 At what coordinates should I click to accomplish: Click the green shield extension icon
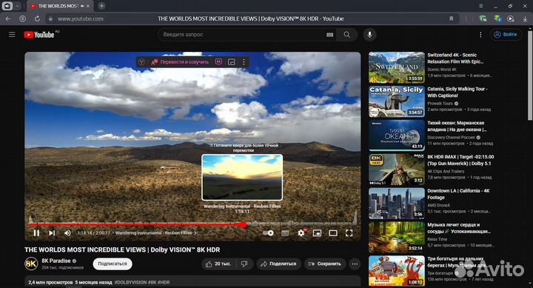(483, 19)
